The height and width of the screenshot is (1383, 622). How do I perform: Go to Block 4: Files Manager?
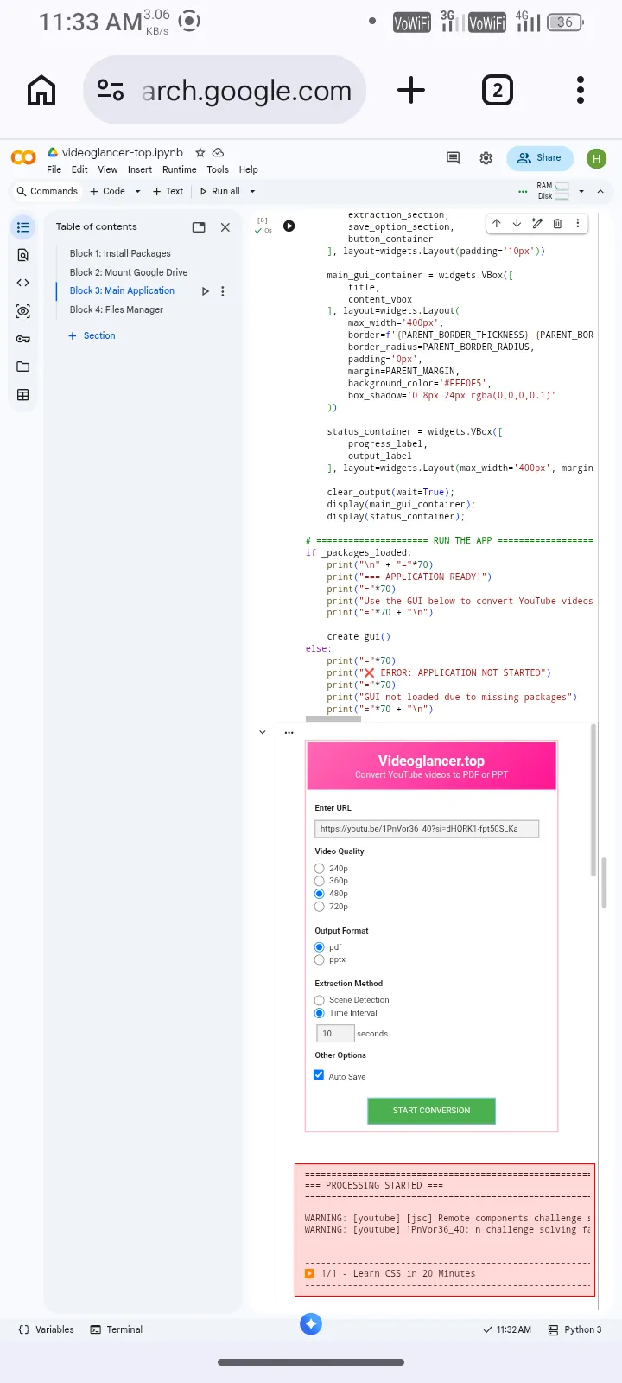click(117, 309)
